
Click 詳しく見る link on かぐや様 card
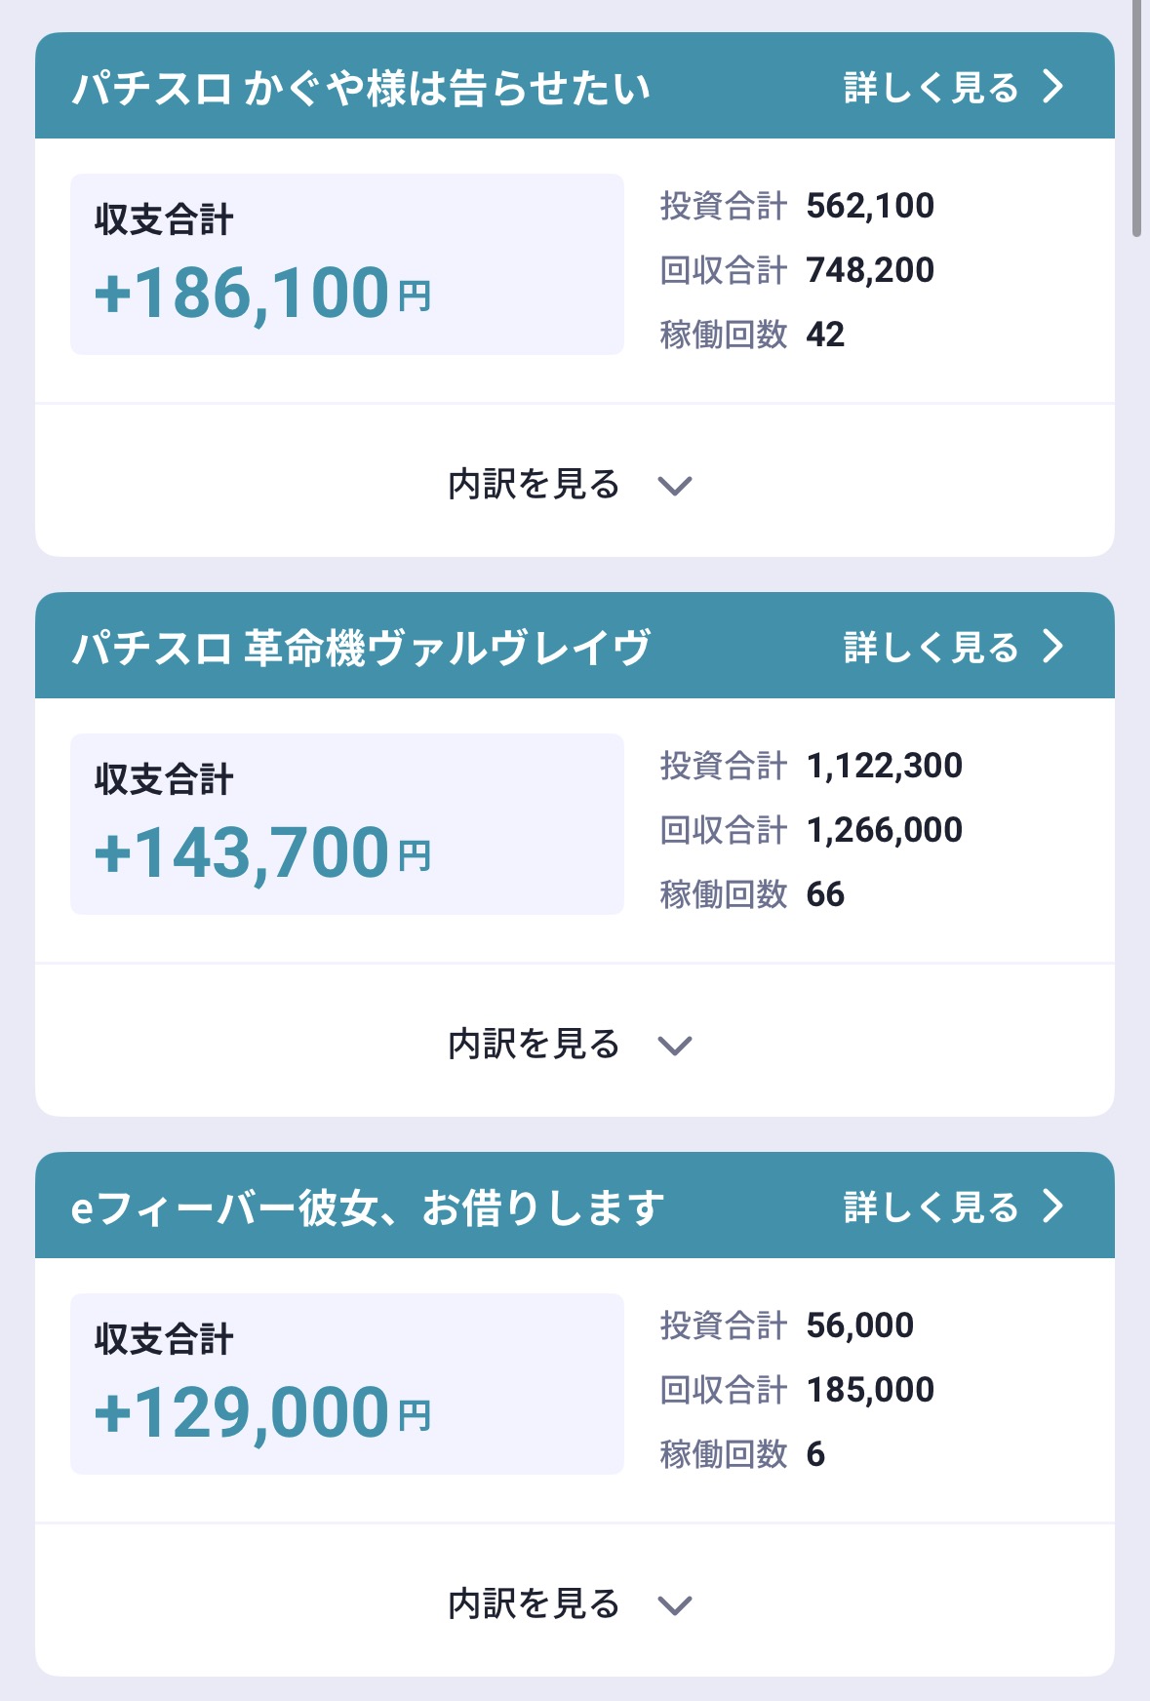tap(931, 88)
